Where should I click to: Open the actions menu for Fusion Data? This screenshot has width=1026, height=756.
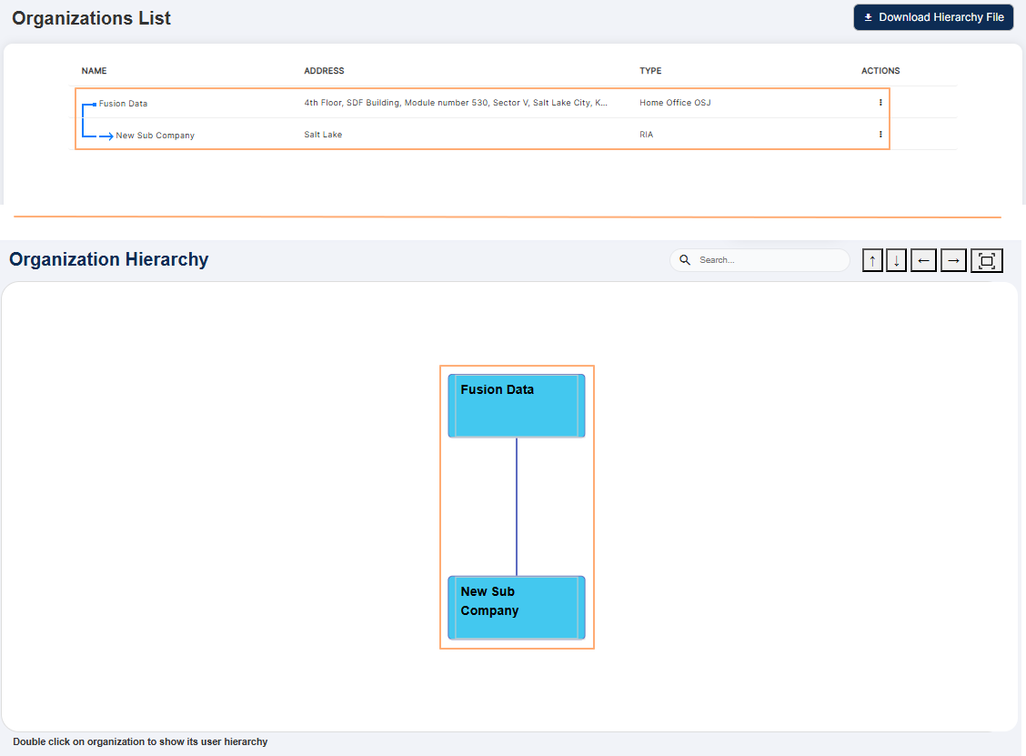pos(880,103)
